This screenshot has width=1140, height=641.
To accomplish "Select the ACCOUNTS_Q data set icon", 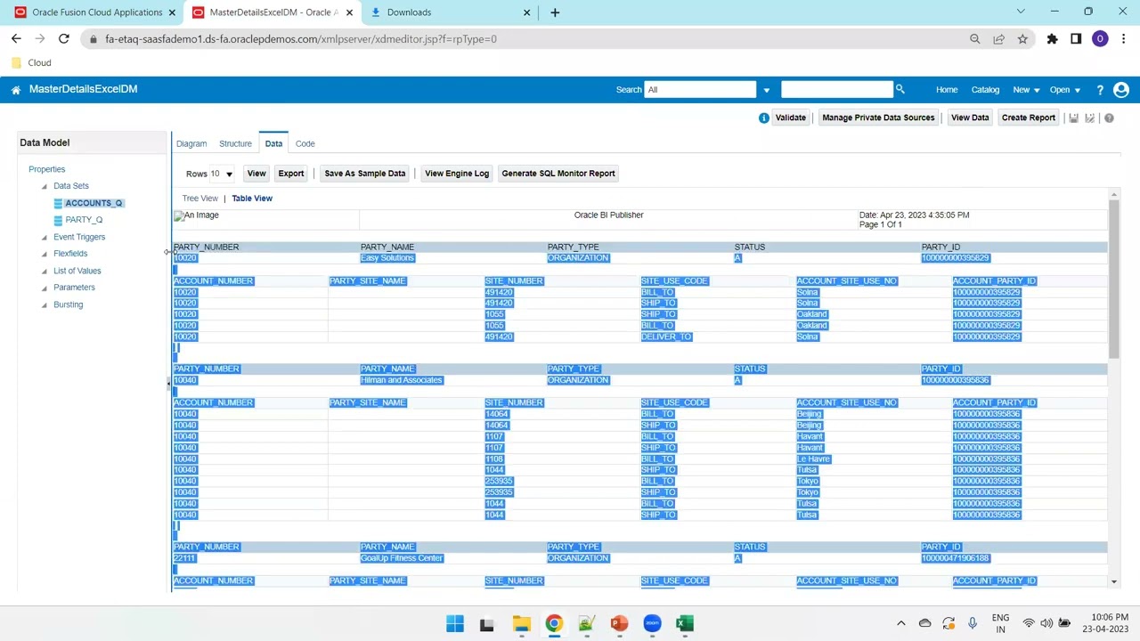I will 58,203.
